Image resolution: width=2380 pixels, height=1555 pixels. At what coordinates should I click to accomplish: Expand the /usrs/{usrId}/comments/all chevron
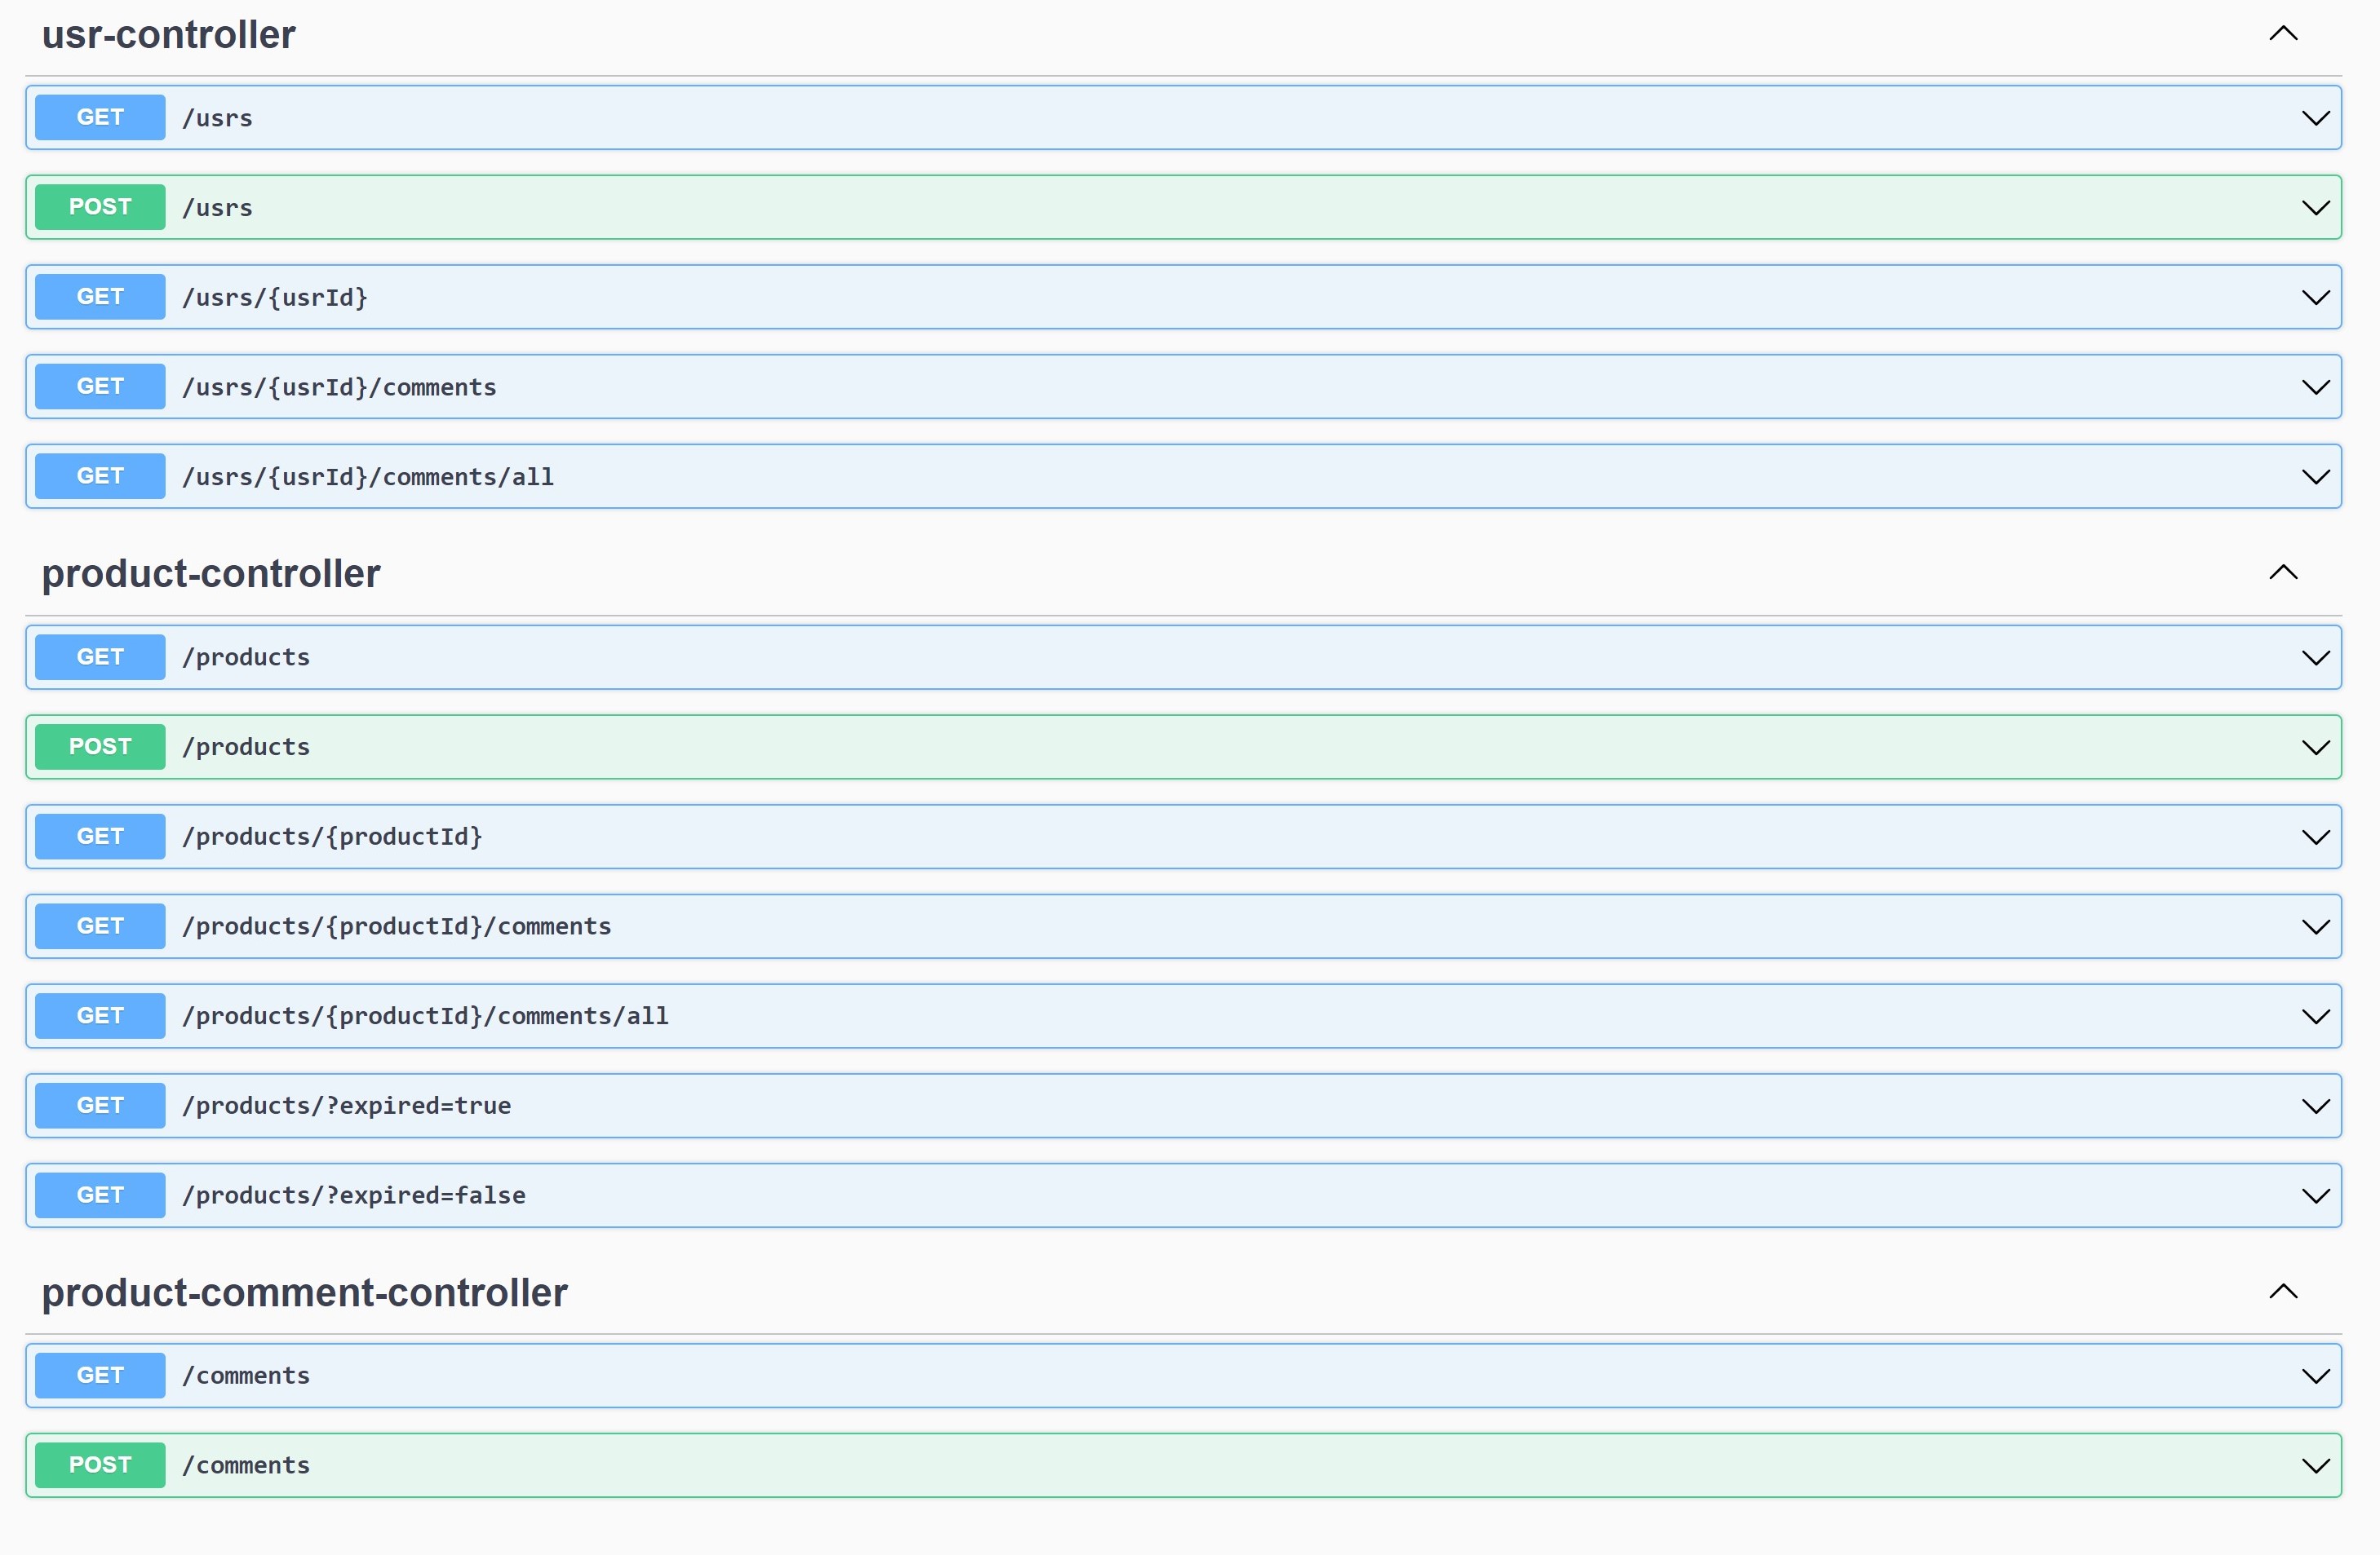click(2315, 477)
